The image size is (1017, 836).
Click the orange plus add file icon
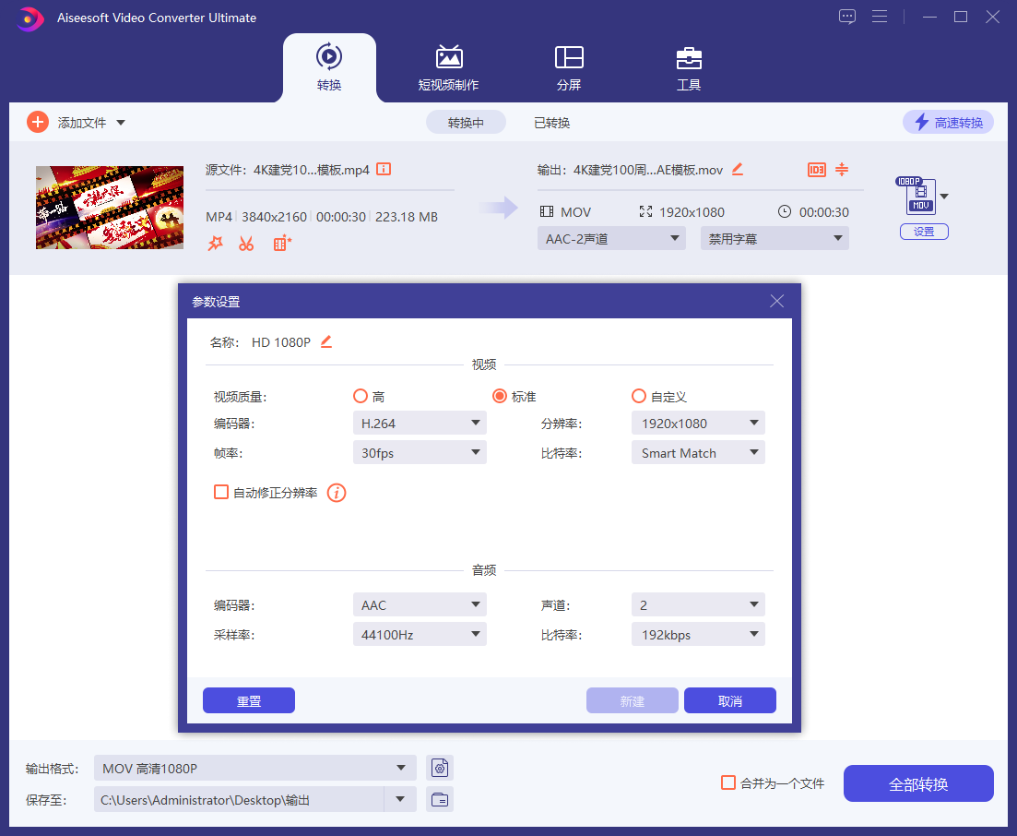38,122
